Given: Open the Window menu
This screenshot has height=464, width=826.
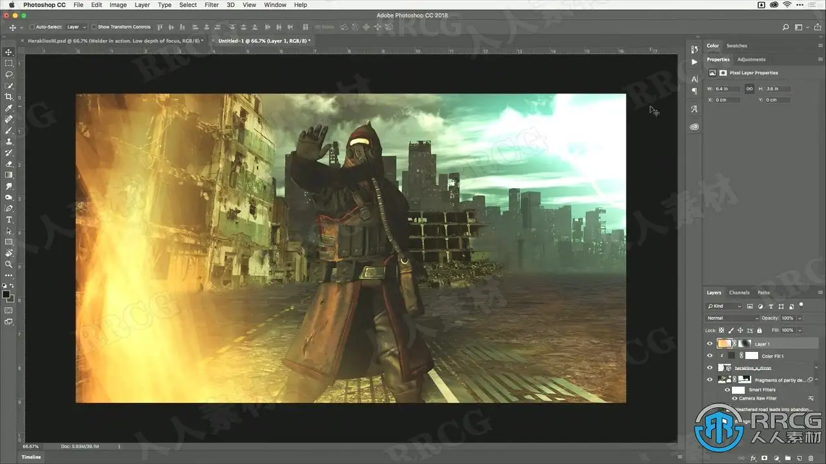Looking at the screenshot, I should 276,5.
